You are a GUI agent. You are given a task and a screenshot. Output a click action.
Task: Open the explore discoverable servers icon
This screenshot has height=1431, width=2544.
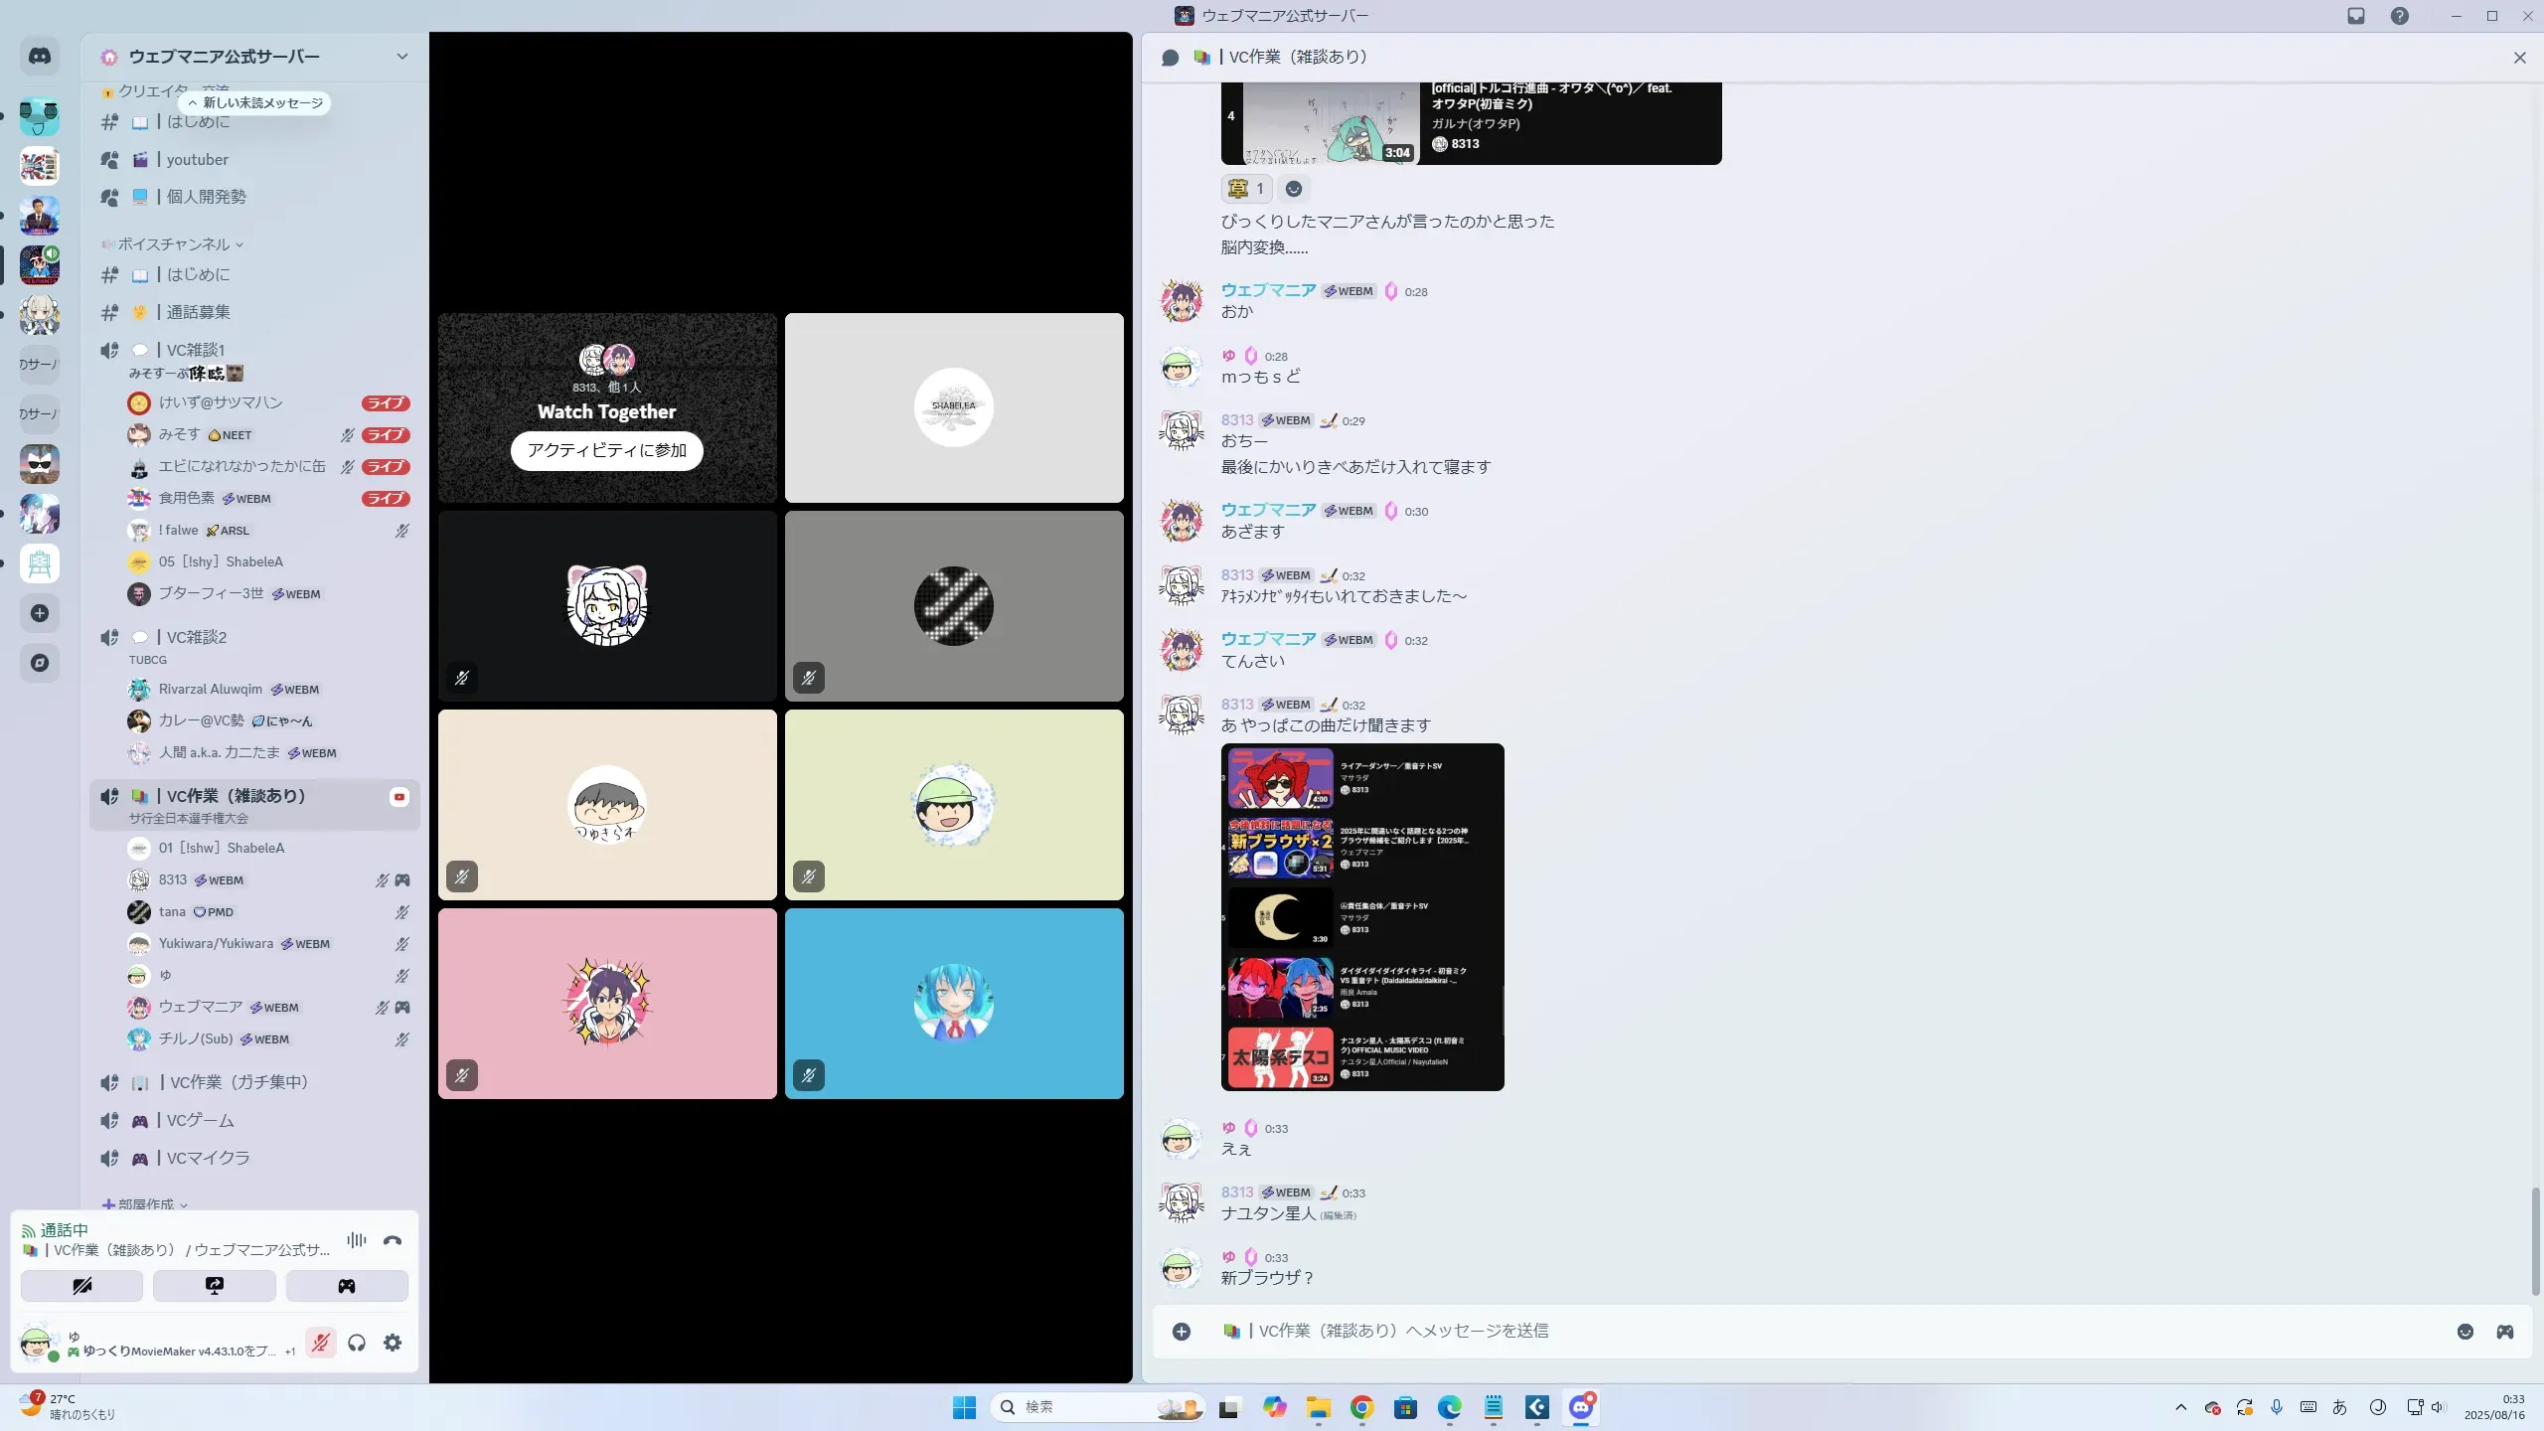coord(40,663)
